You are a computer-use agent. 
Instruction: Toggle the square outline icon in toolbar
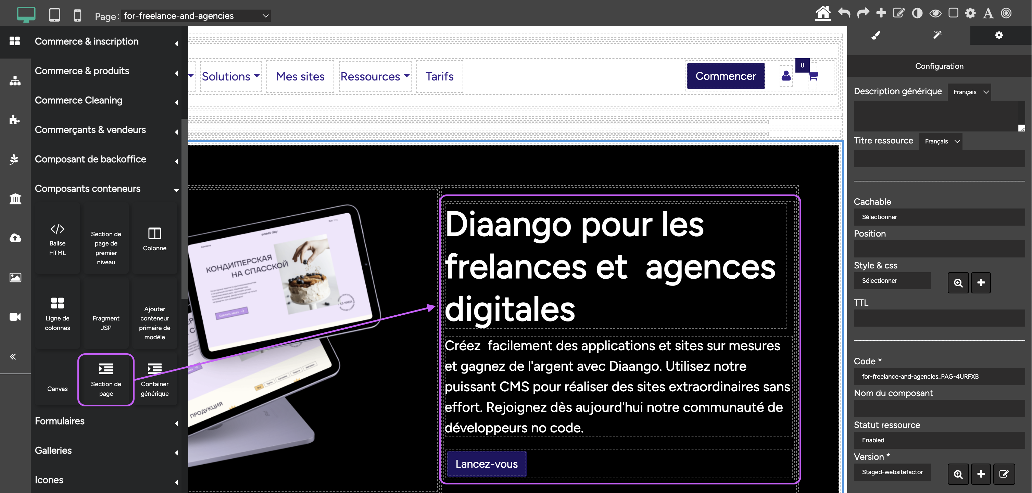(954, 13)
